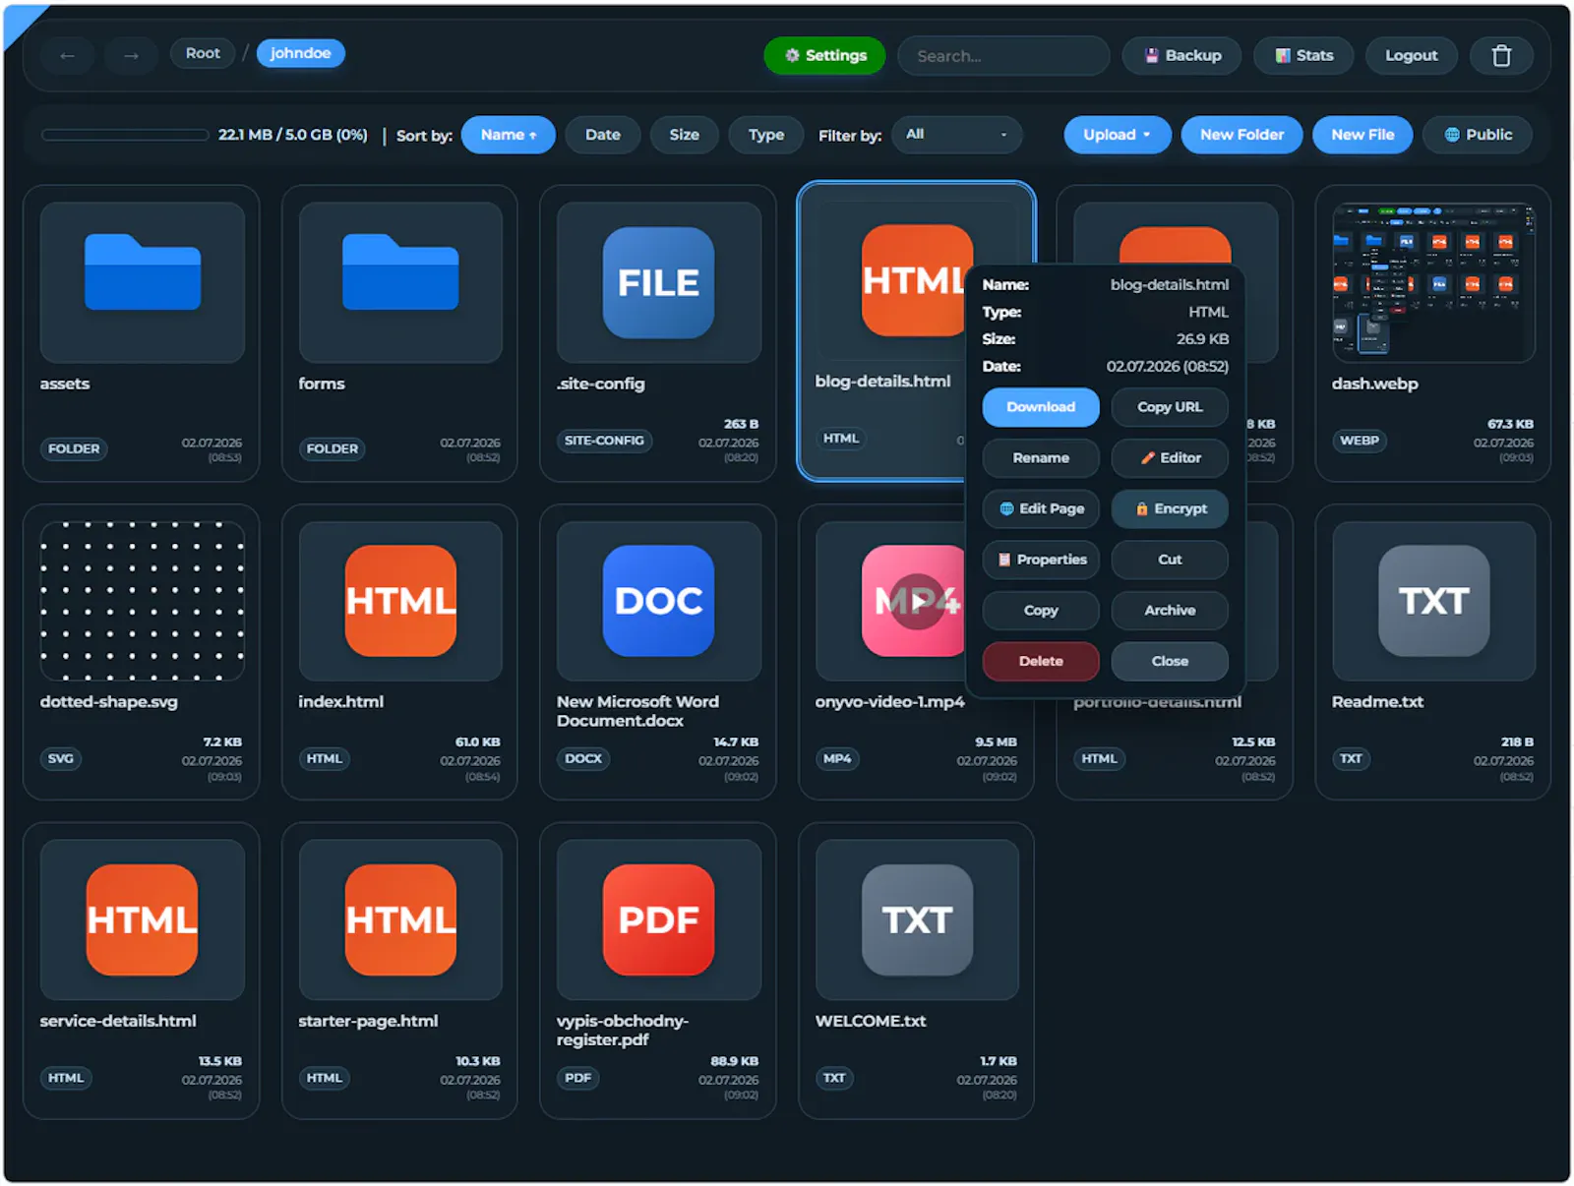
Task: Select the index.html HTML icon
Action: point(400,601)
